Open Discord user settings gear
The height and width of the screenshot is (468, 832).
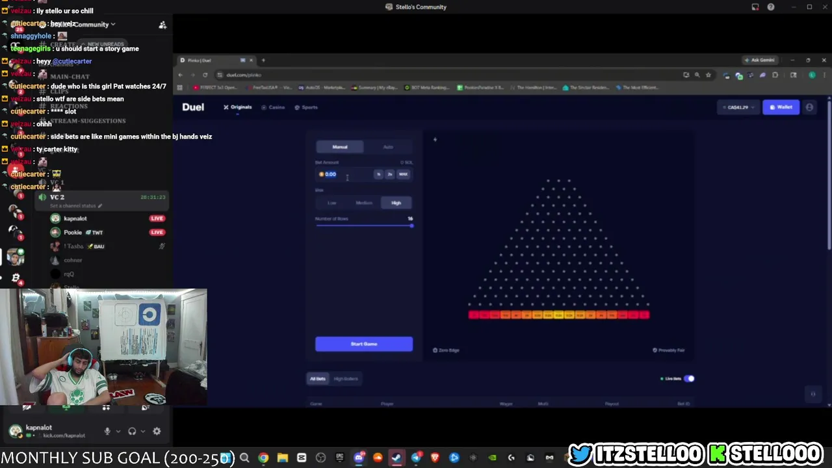(x=157, y=431)
